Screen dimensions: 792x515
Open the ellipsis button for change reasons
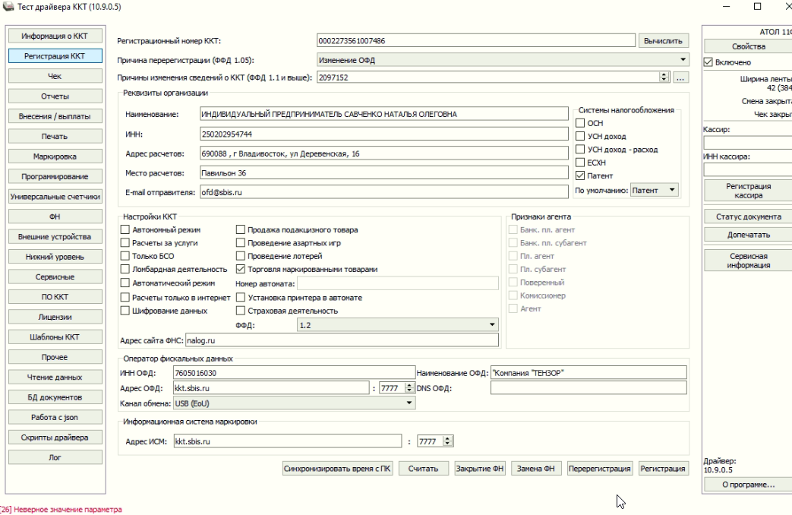pos(680,77)
